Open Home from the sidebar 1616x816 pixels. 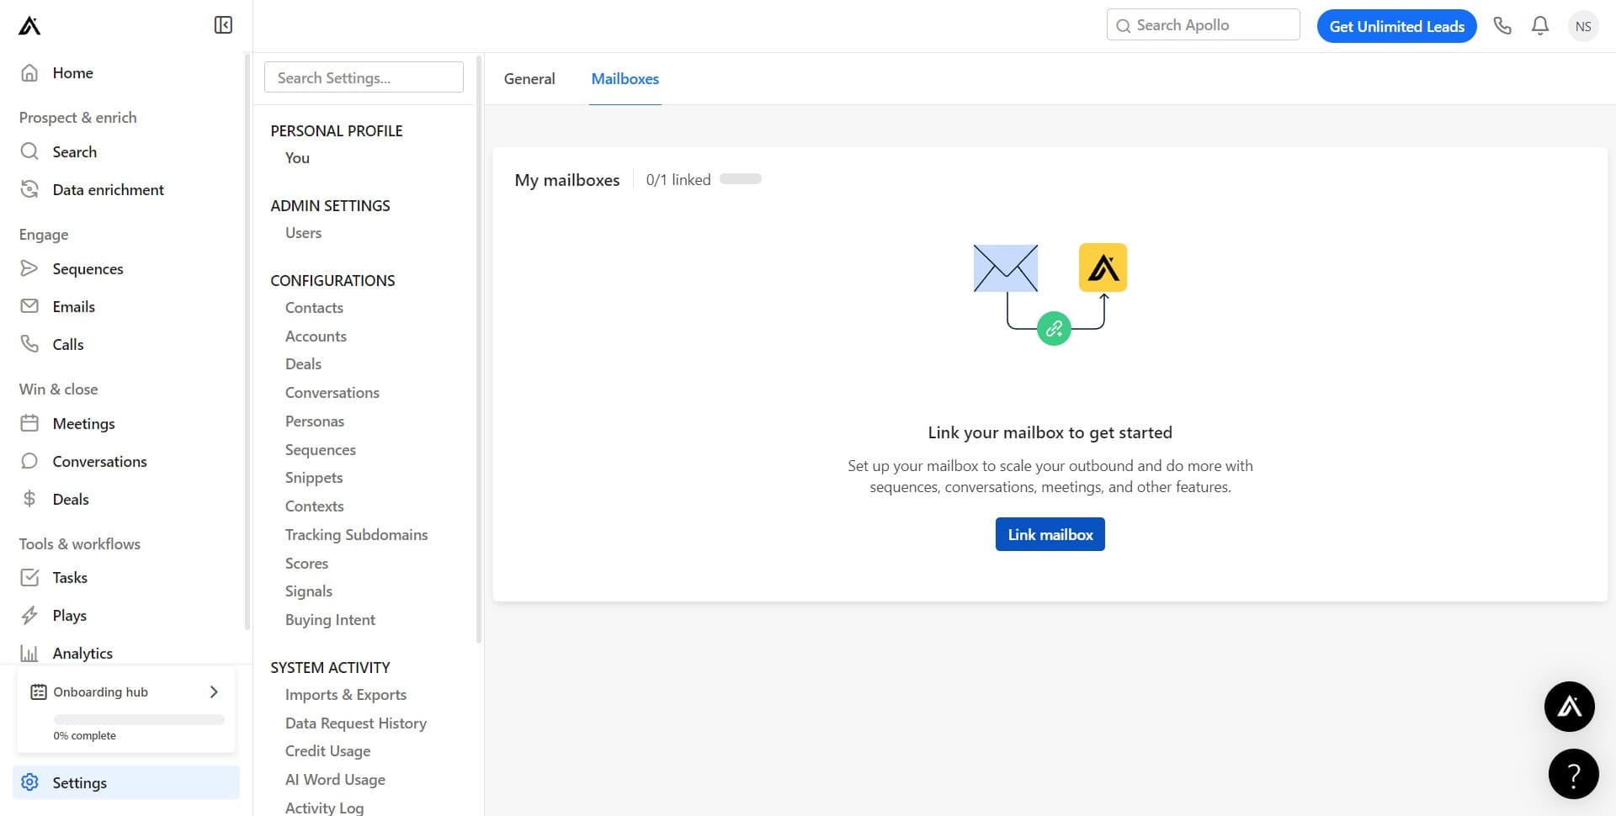pyautogui.click(x=72, y=72)
